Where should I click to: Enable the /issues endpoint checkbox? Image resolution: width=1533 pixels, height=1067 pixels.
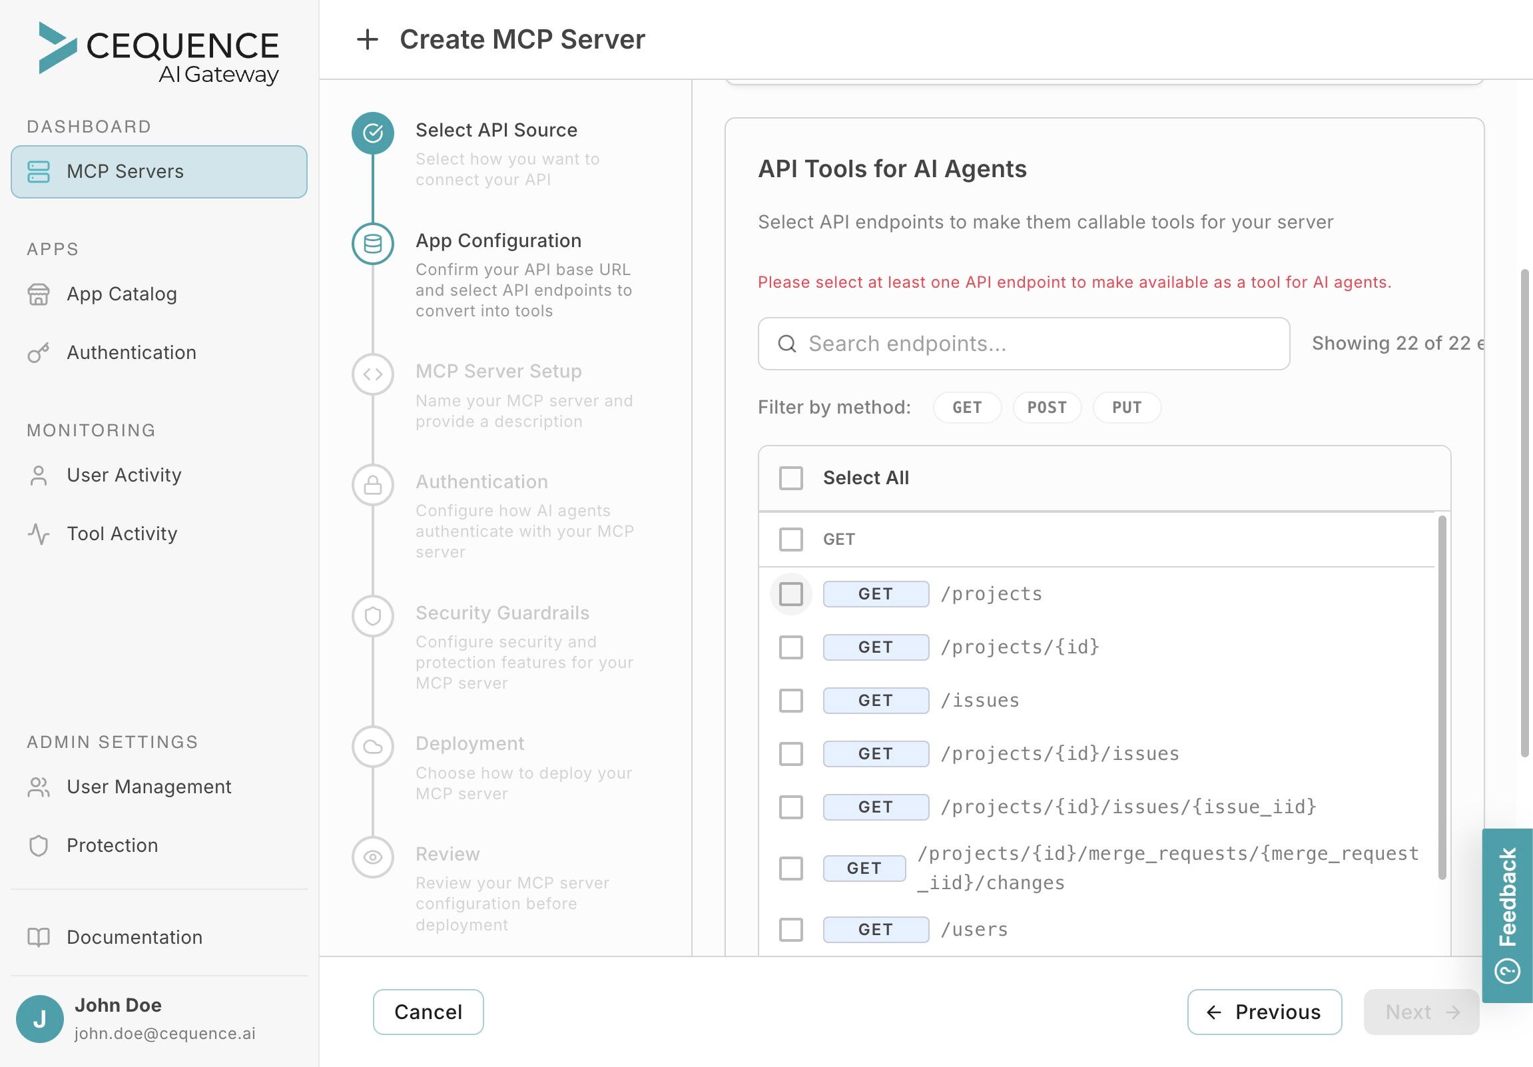tap(791, 701)
